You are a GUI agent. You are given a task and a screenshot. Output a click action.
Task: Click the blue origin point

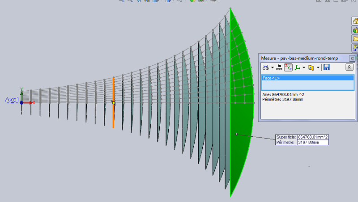click(x=21, y=103)
